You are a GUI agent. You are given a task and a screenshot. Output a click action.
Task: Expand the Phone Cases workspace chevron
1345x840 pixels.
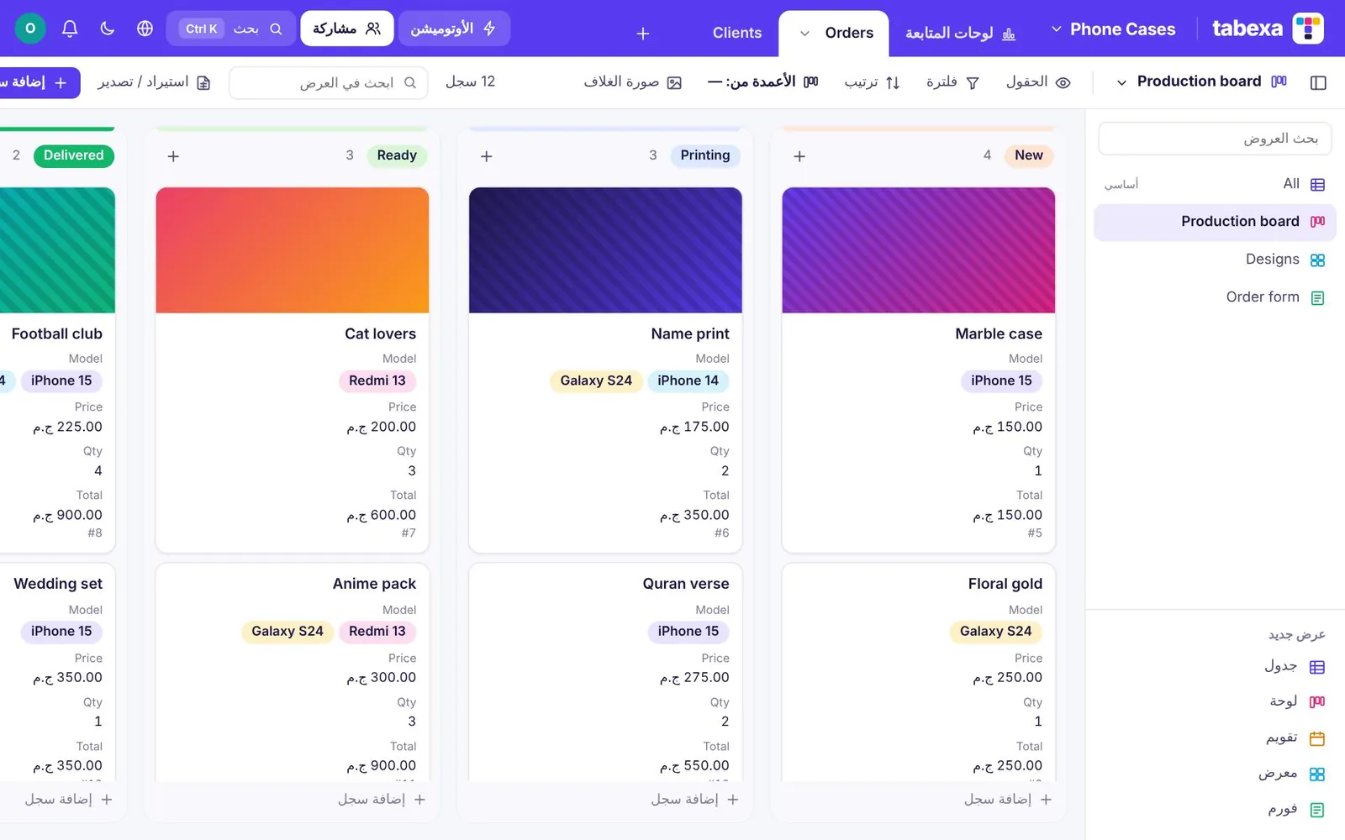point(1057,29)
